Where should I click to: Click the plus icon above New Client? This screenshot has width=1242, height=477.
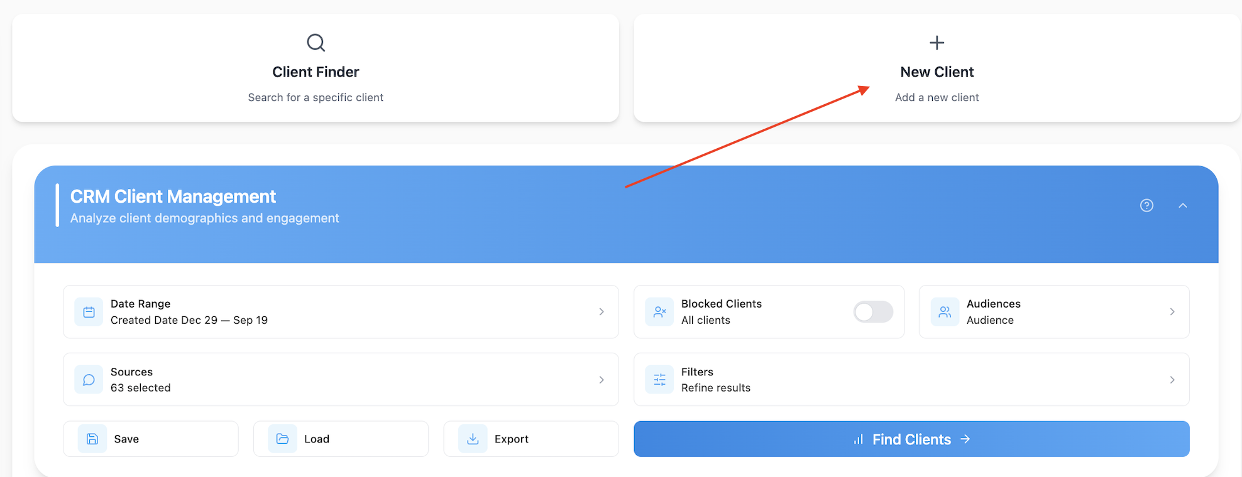click(x=937, y=43)
